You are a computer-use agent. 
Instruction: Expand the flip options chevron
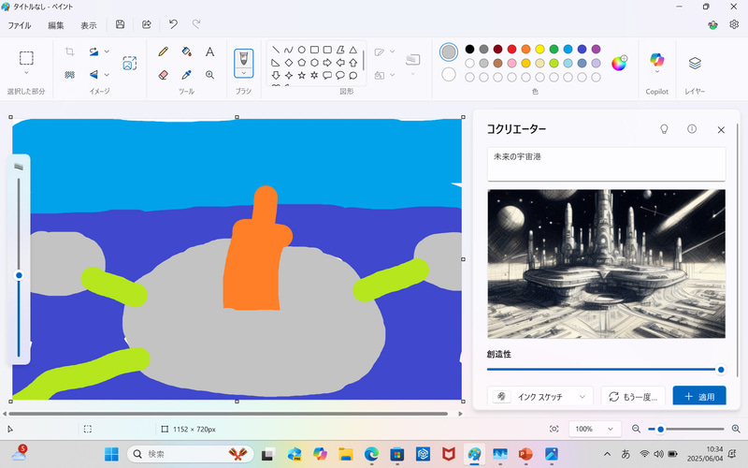tap(107, 75)
